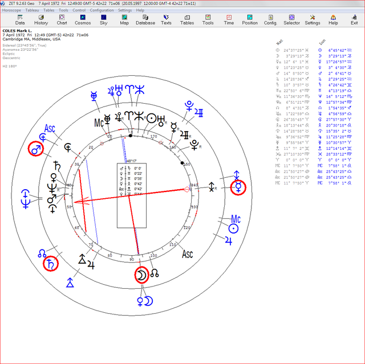Click the Lun column header

coord(322,42)
